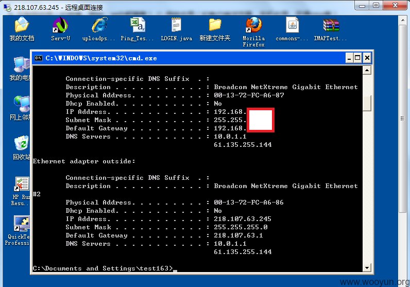This screenshot has height=287, width=410.
Task: Click the cmd vertical scrollbar thumb
Action: tap(367, 104)
